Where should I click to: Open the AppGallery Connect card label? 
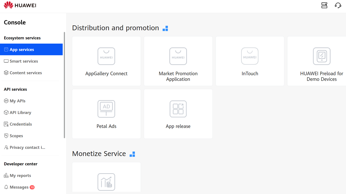click(x=106, y=74)
